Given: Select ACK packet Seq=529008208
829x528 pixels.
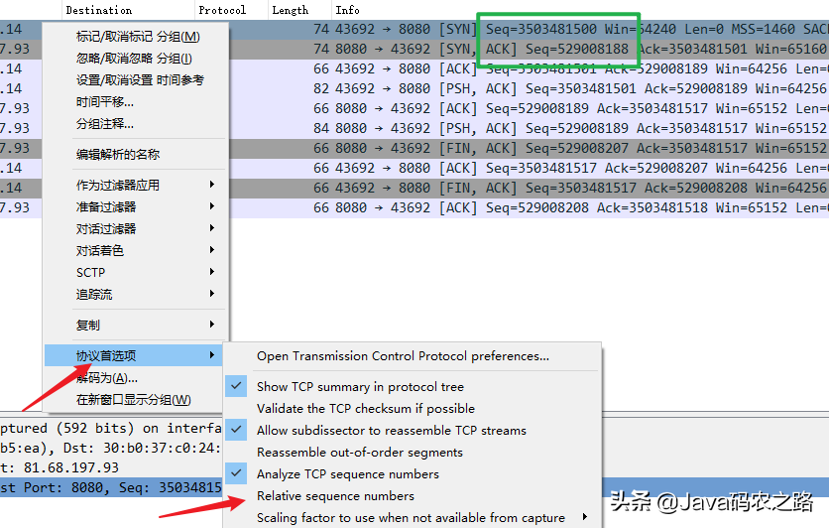Looking at the screenshot, I should (x=529, y=207).
